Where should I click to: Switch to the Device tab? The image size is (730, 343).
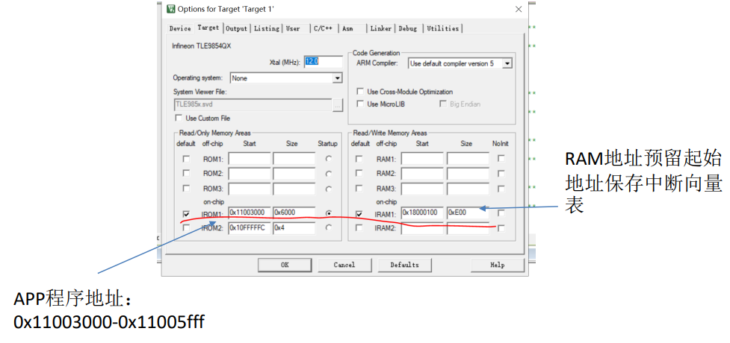(x=180, y=28)
